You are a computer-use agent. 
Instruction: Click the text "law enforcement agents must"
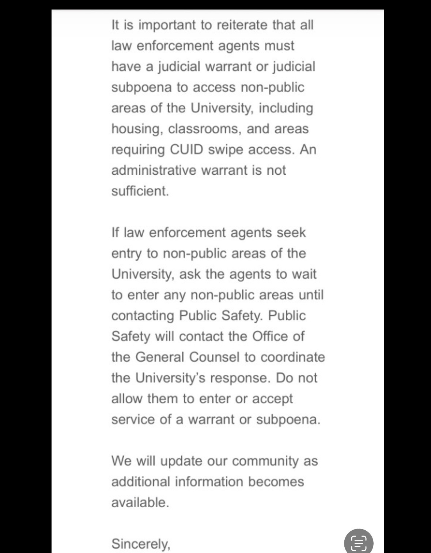(x=203, y=46)
